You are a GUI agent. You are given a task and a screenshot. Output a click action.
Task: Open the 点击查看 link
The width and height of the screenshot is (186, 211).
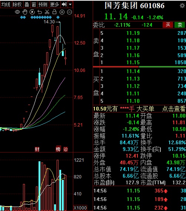click(174, 109)
